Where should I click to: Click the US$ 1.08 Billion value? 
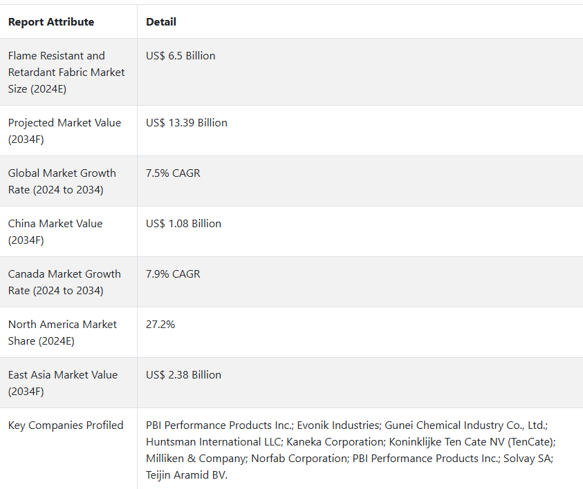[x=183, y=224]
